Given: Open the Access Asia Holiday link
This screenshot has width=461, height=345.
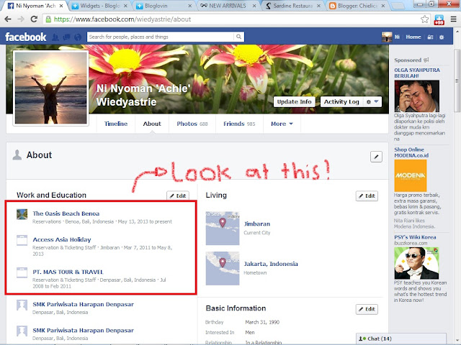Looking at the screenshot, I should point(62,239).
